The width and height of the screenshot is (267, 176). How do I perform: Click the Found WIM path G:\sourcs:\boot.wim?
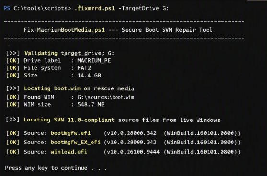(106, 97)
